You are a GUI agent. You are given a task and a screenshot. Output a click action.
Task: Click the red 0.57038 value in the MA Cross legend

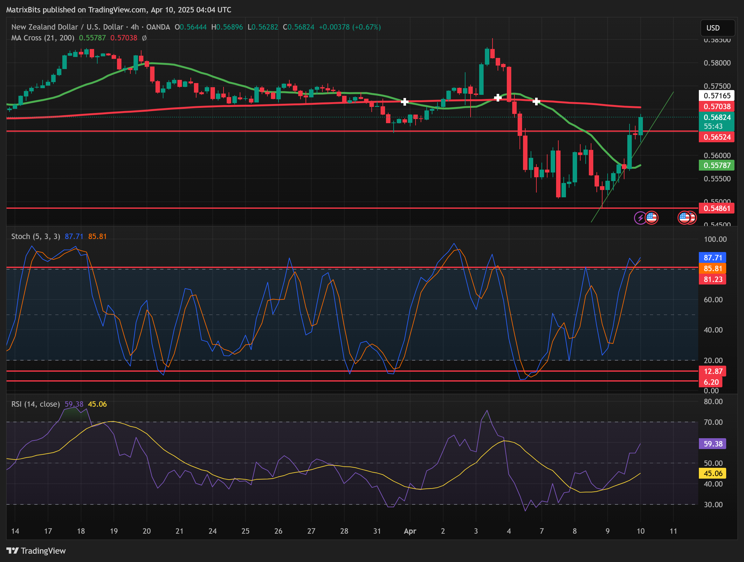(124, 38)
